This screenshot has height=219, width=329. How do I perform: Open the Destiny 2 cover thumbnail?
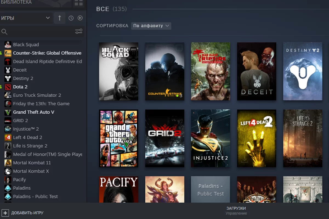303,71
